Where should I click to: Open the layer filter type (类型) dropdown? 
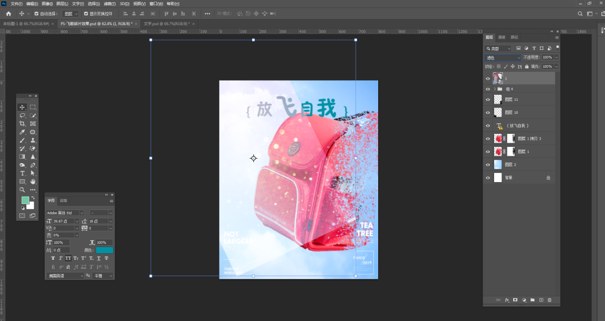[x=498, y=48]
